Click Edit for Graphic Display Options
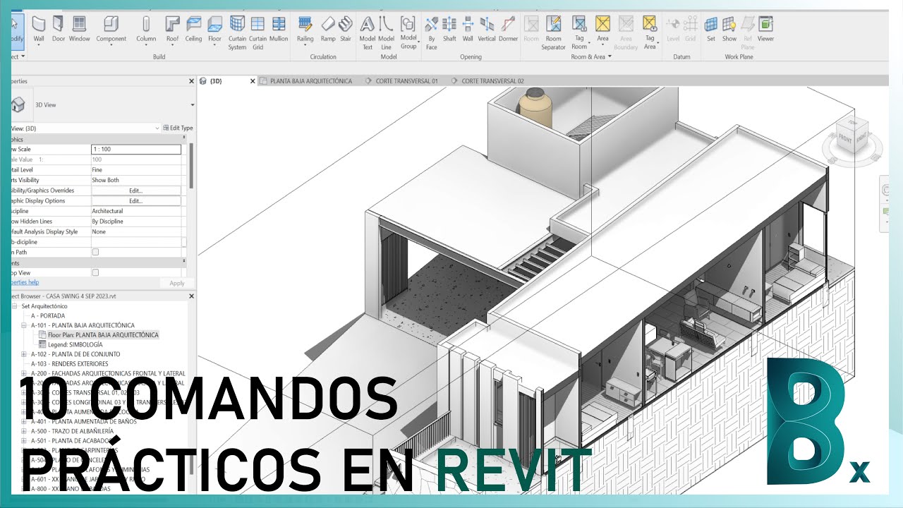Viewport: 903px width, 508px height. point(135,201)
